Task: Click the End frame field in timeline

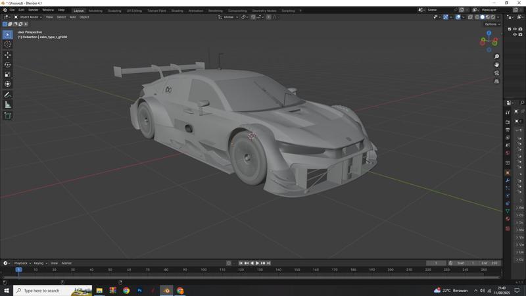Action: [490, 263]
